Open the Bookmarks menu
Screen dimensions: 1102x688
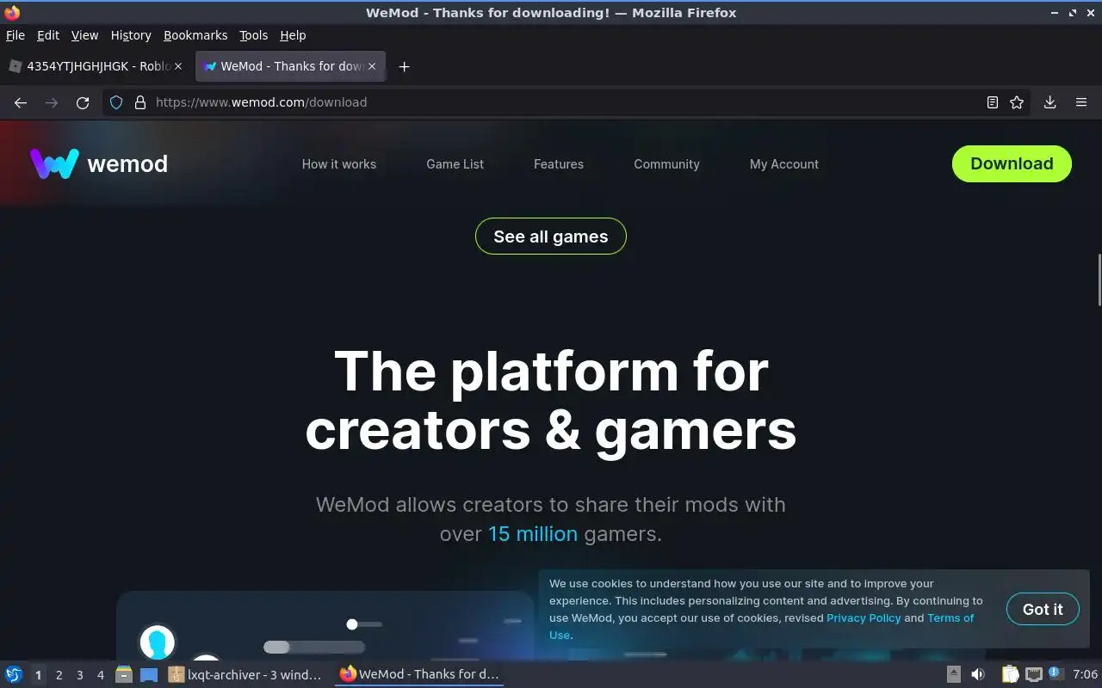195,35
